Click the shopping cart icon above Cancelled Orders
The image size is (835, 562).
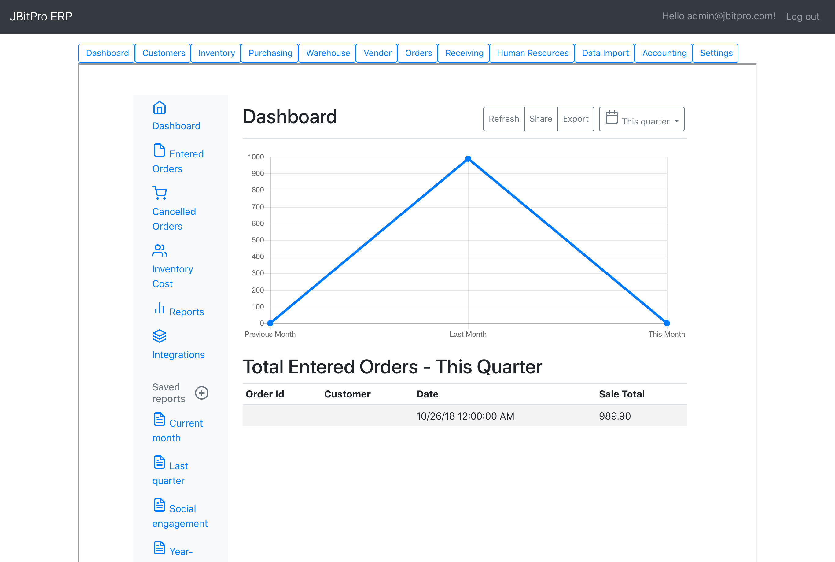(x=160, y=193)
